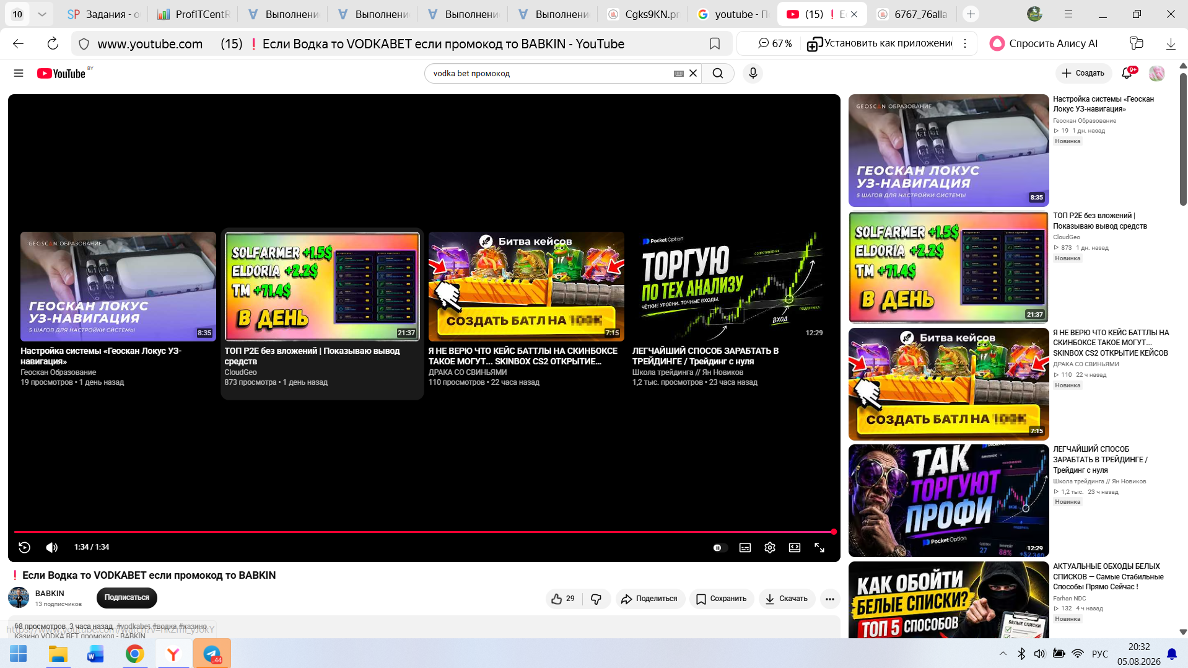Save video with the Сохранить button

pyautogui.click(x=722, y=599)
